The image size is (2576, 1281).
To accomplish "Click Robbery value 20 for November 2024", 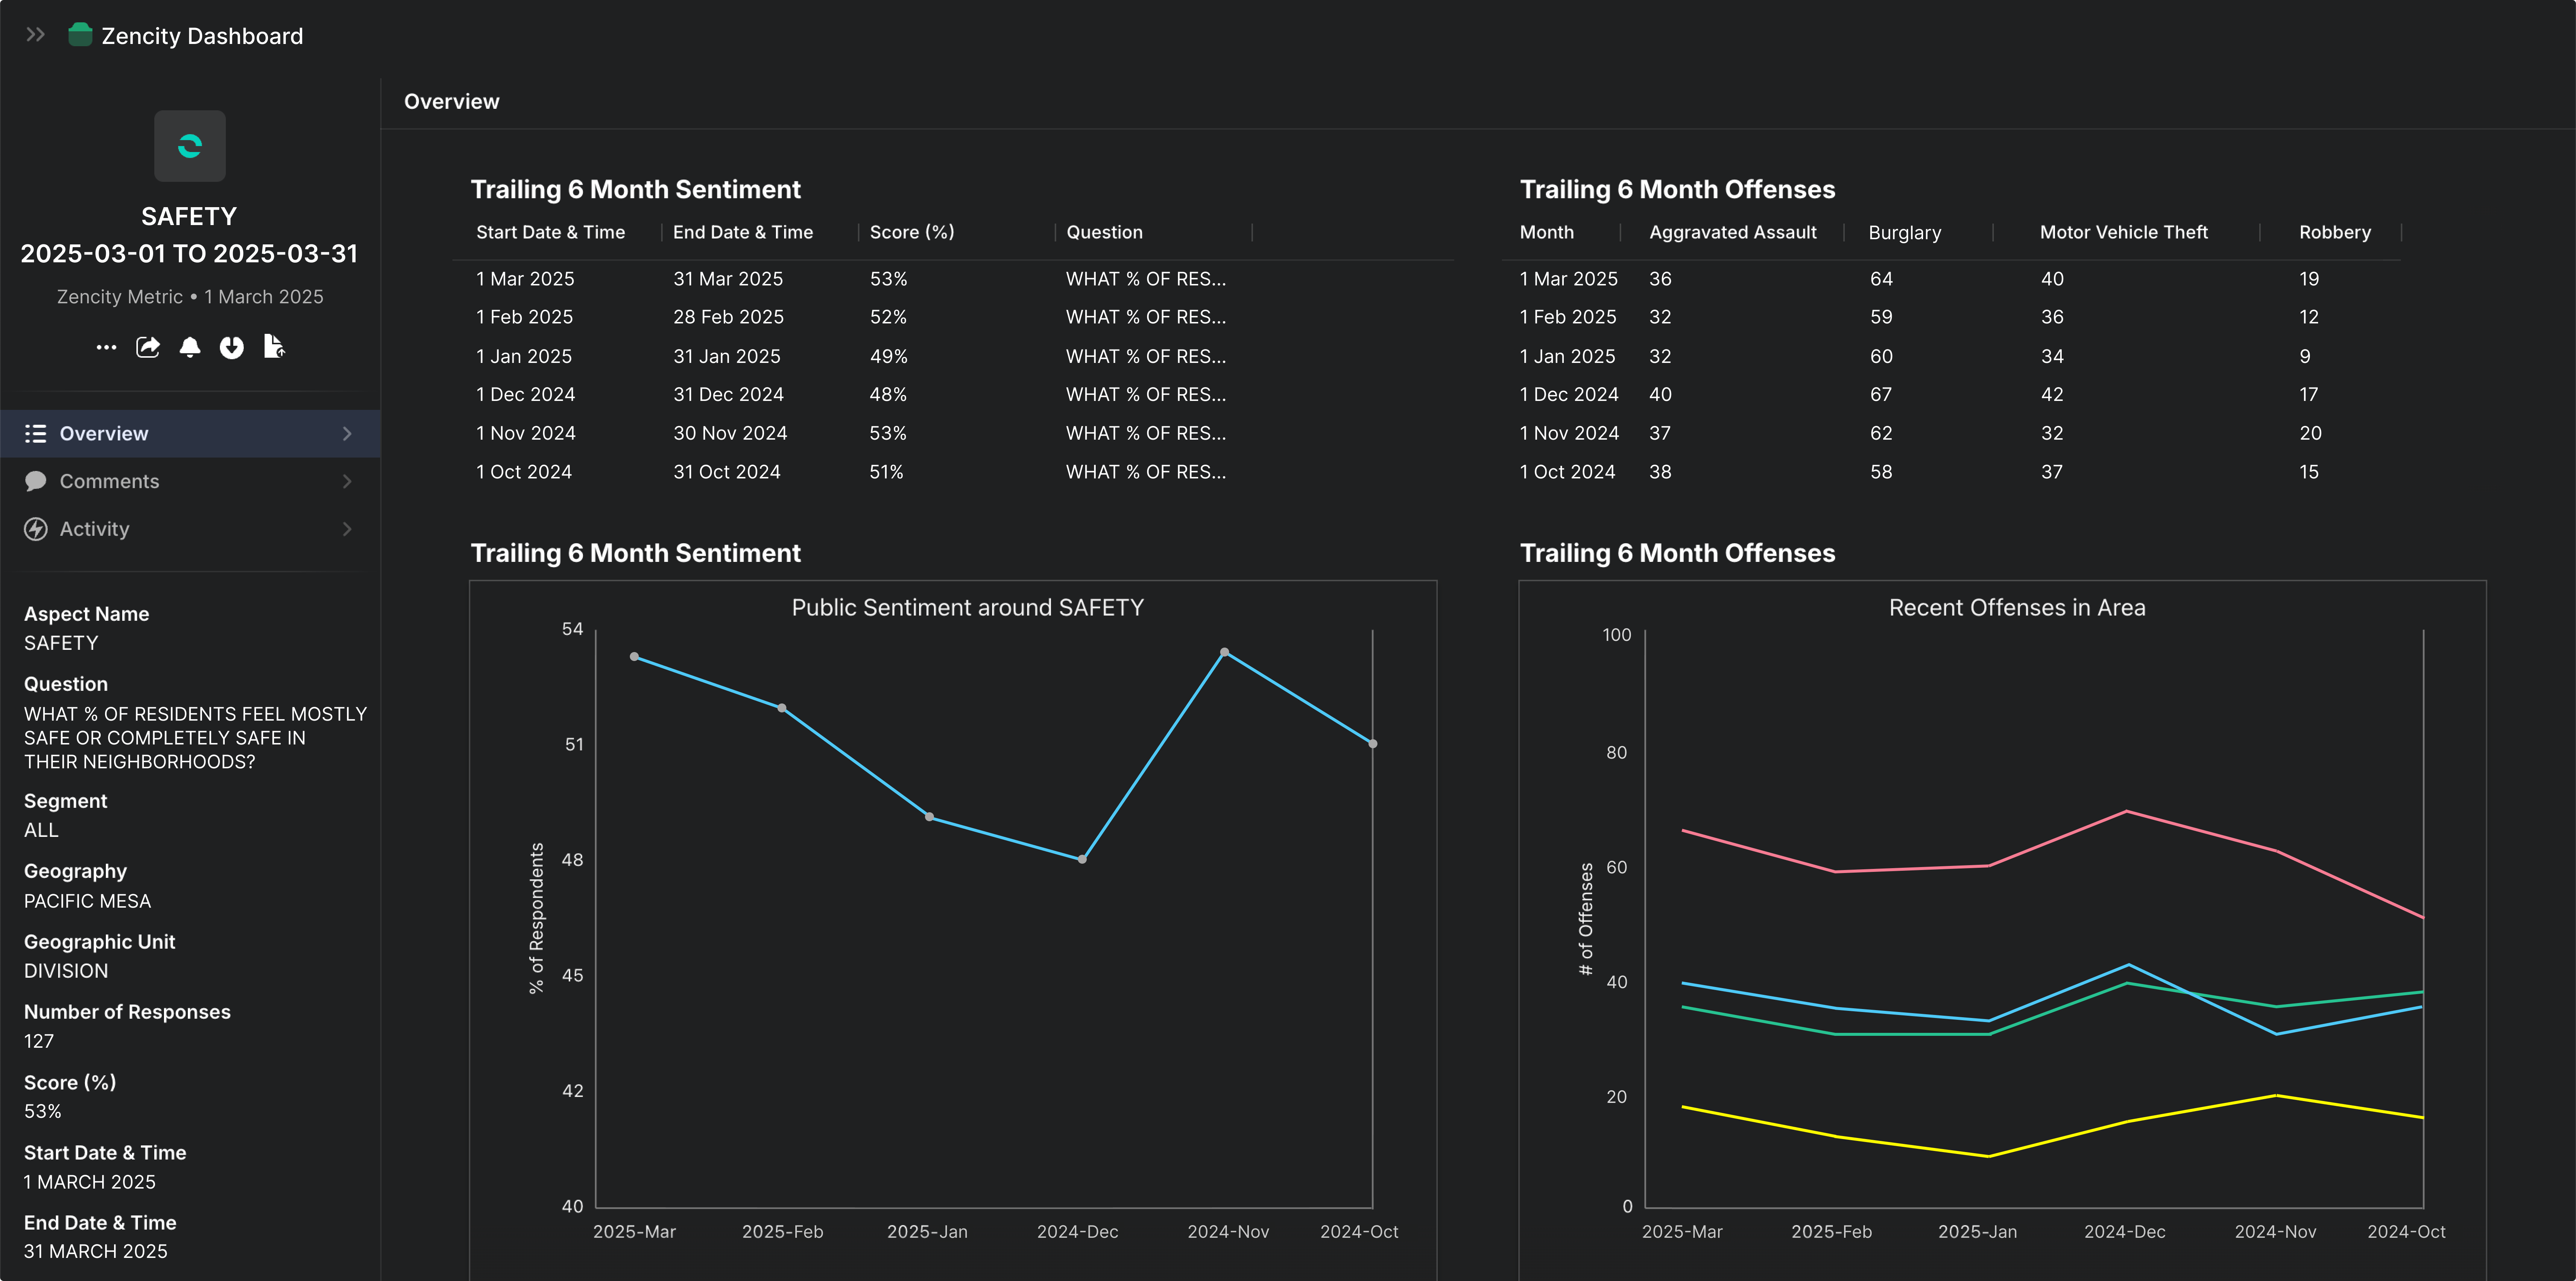I will tap(2310, 433).
